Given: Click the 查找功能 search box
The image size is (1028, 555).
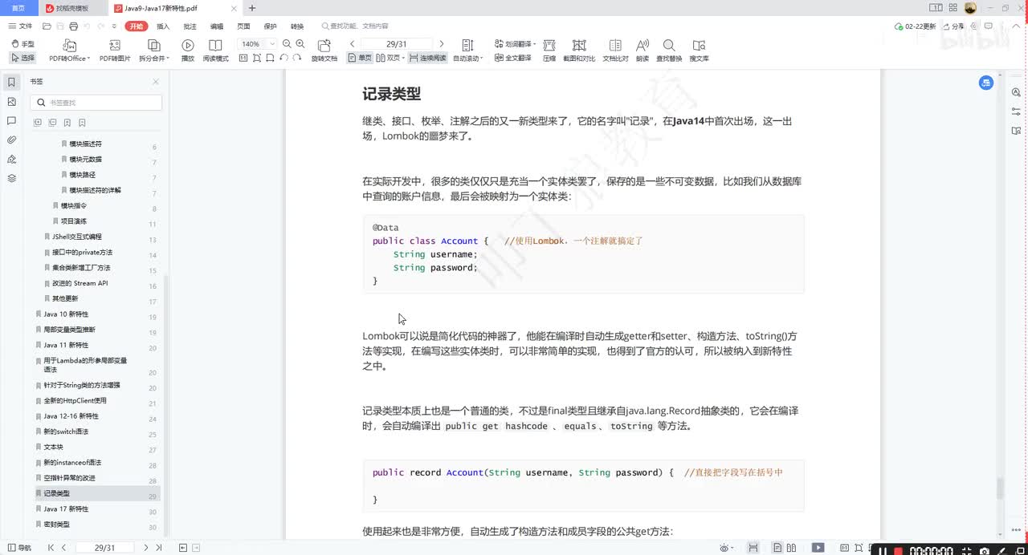Looking at the screenshot, I should point(354,26).
